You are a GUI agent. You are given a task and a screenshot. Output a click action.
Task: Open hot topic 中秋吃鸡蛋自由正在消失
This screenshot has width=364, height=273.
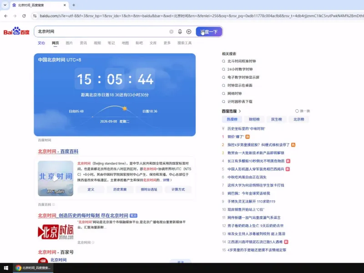click(x=247, y=177)
